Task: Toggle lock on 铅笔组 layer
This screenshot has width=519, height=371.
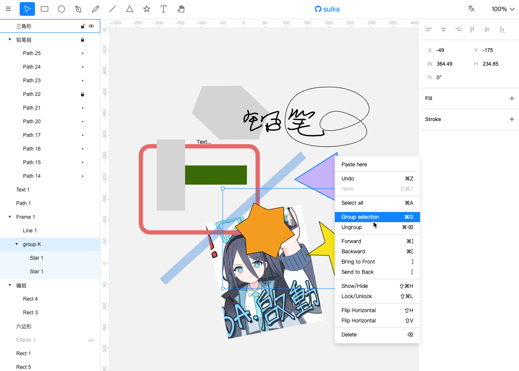Action: click(83, 40)
